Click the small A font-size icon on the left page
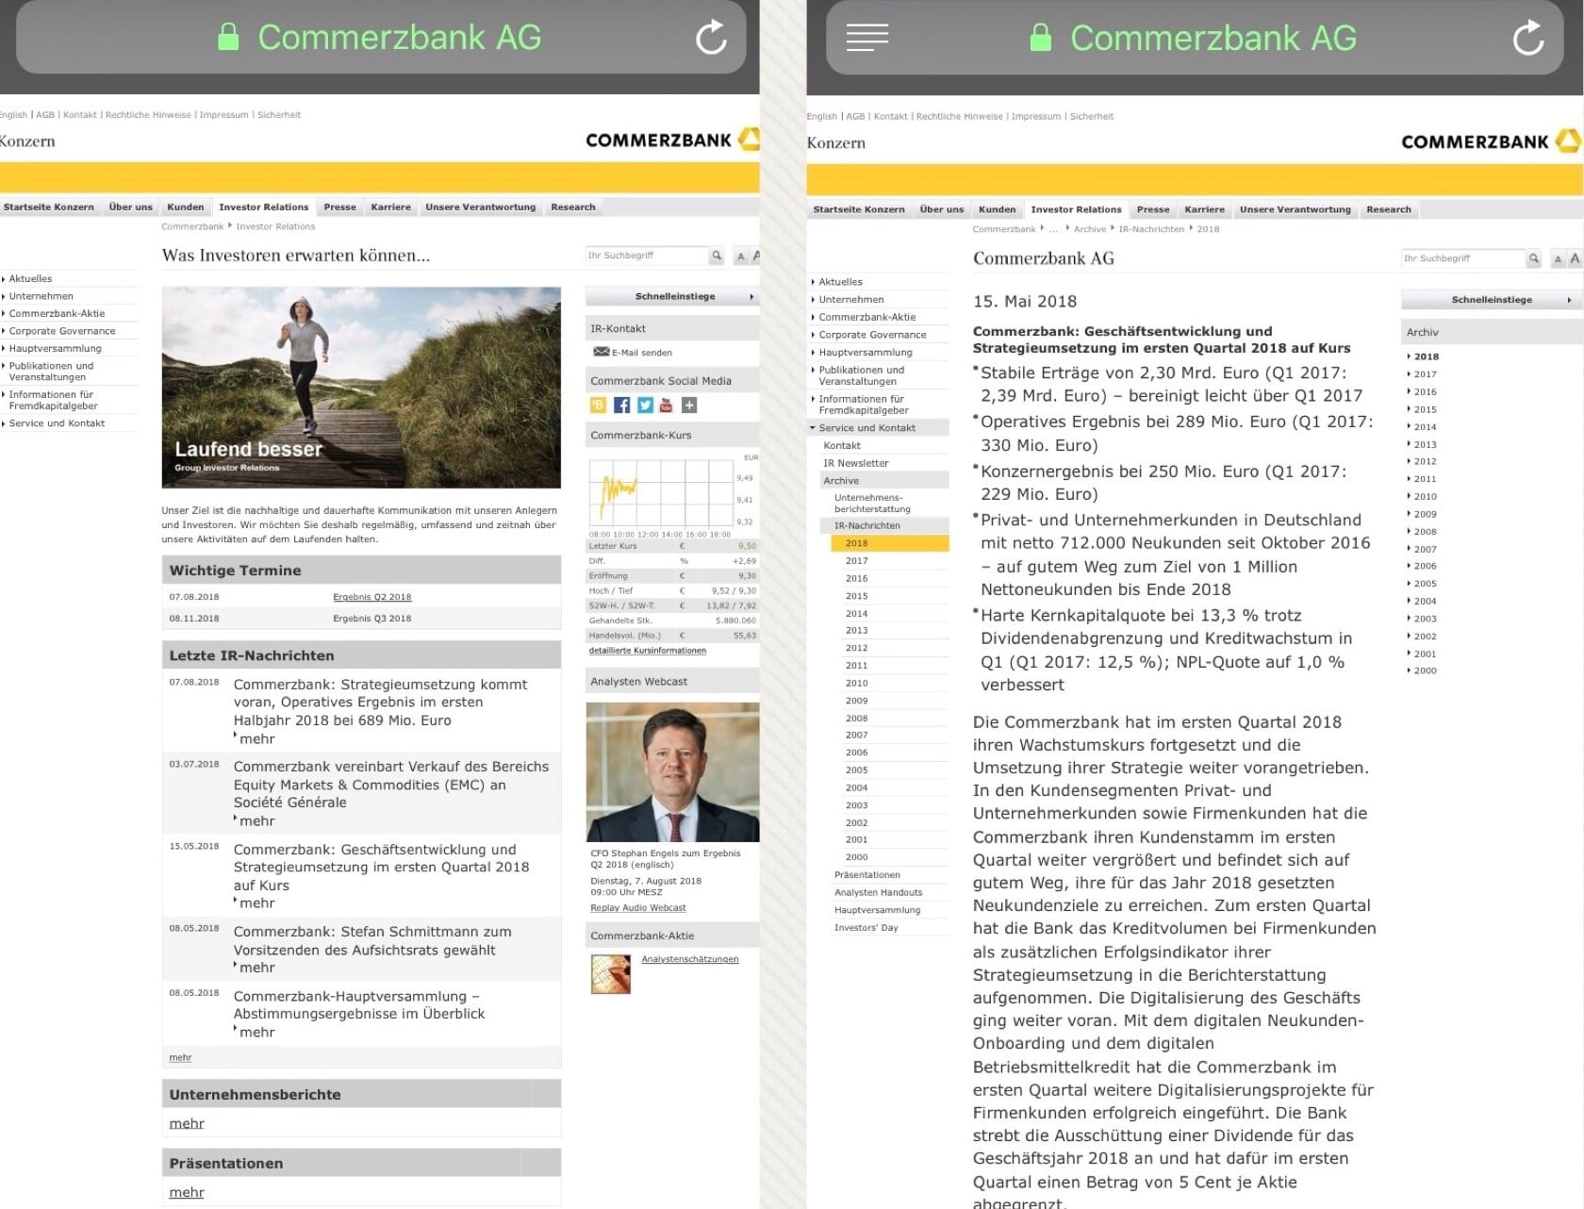 coord(741,257)
